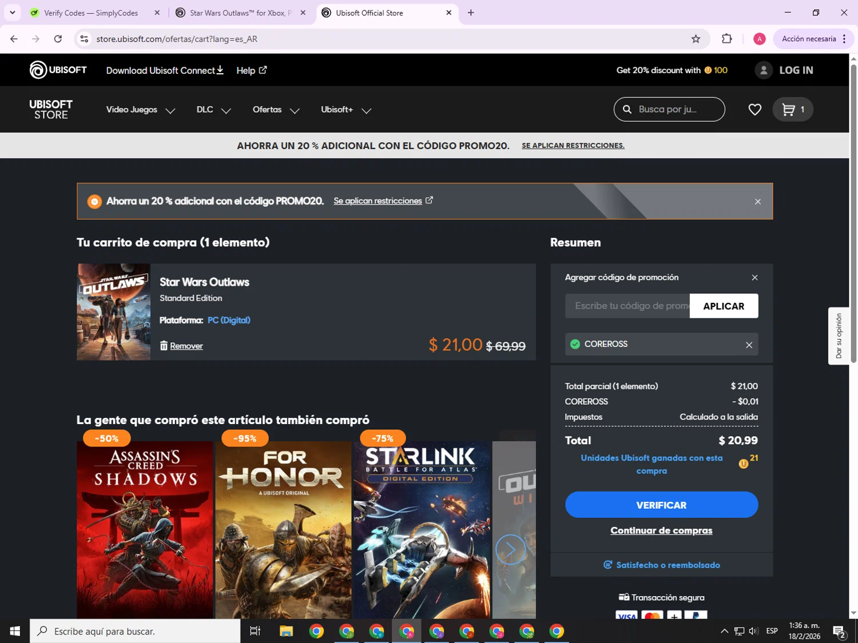Image resolution: width=858 pixels, height=643 pixels.
Task: Open the For Honor cover
Action: 283,530
